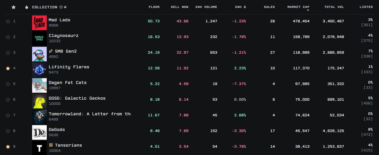Screen dimensions: 379x155
Task: Sort by the 24H Δ column header
Action: (240, 7)
